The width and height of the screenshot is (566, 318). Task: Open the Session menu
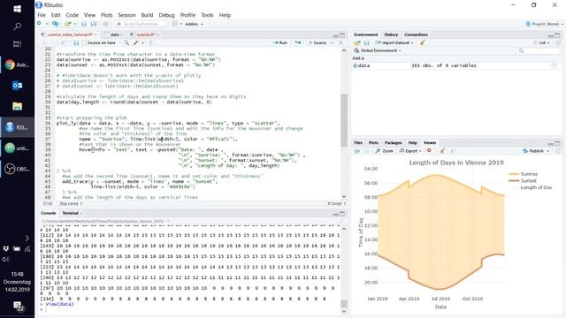coord(126,15)
